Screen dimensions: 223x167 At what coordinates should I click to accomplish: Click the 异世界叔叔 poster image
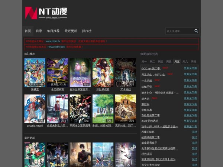[x=103, y=72]
